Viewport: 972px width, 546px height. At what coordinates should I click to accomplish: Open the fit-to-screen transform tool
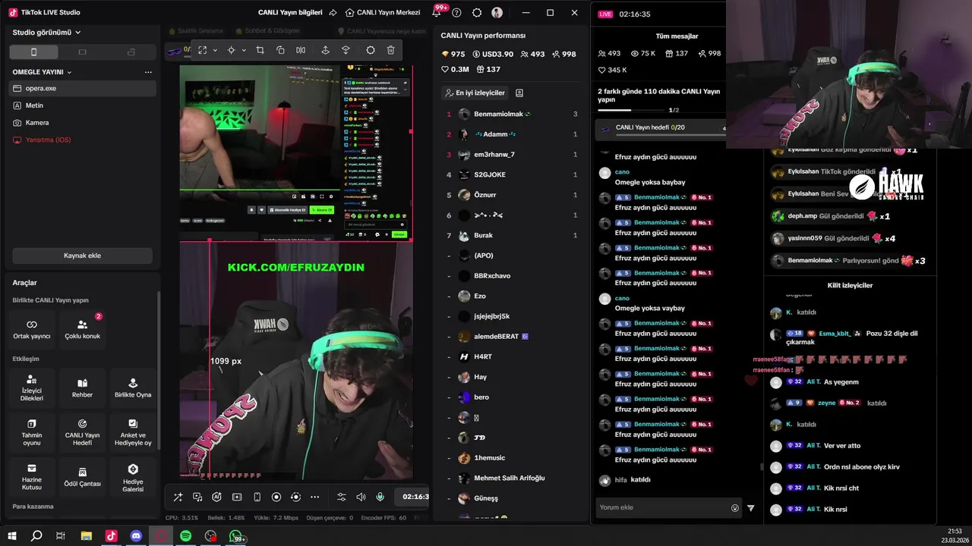(x=203, y=50)
